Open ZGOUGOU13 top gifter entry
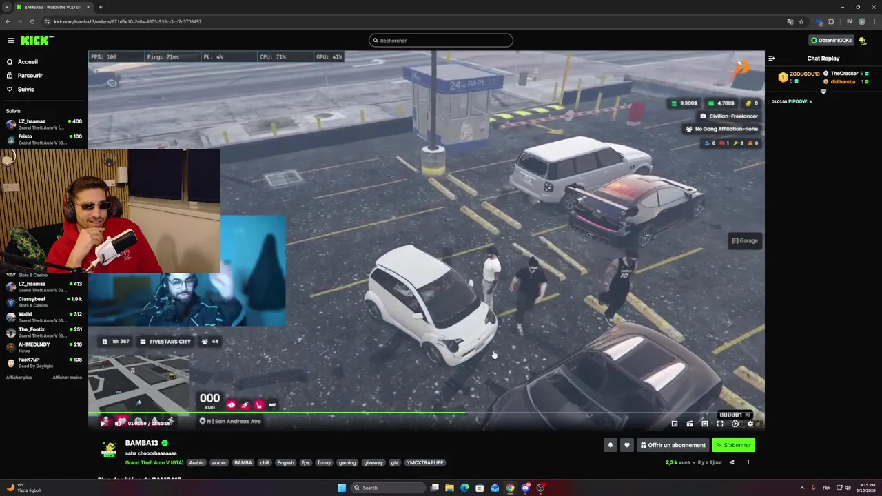 tap(799, 77)
